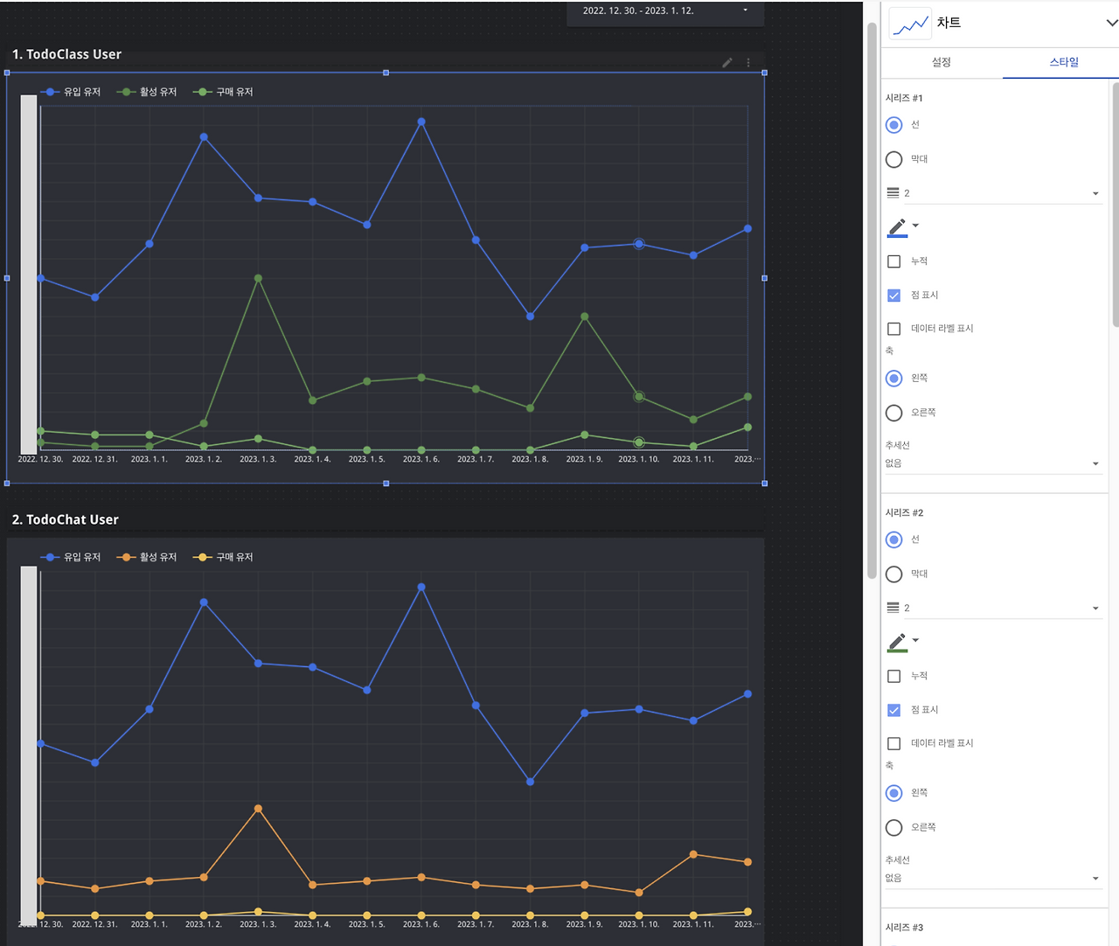Switch to the 스타일 tab
The height and width of the screenshot is (946, 1119).
point(1064,62)
